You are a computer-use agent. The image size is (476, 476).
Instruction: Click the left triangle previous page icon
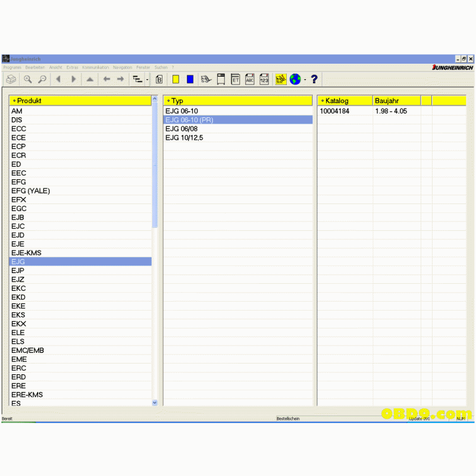coord(58,80)
